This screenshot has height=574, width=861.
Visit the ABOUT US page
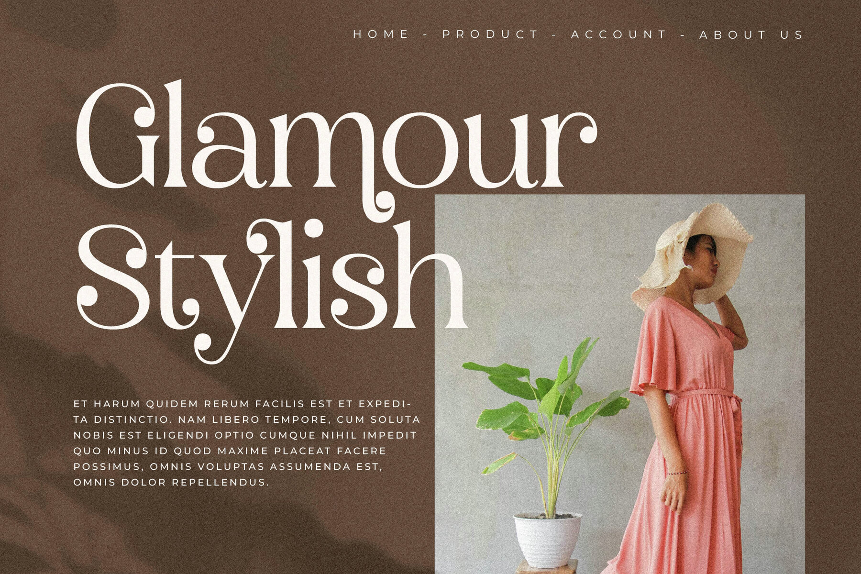pos(751,34)
